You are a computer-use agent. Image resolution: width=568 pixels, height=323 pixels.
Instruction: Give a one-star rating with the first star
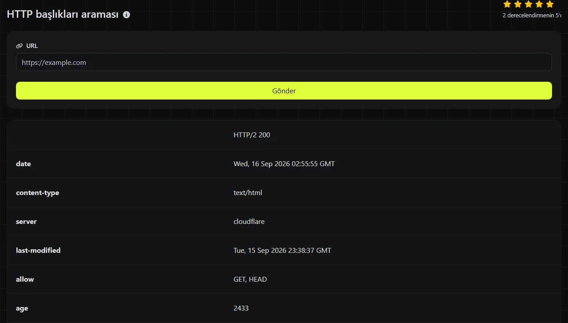tap(507, 4)
